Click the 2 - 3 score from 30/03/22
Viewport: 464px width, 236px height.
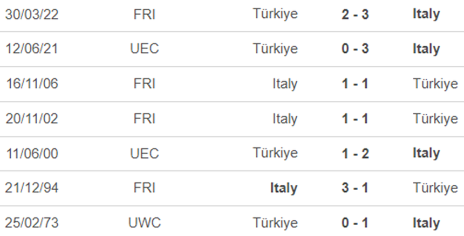pyautogui.click(x=355, y=15)
